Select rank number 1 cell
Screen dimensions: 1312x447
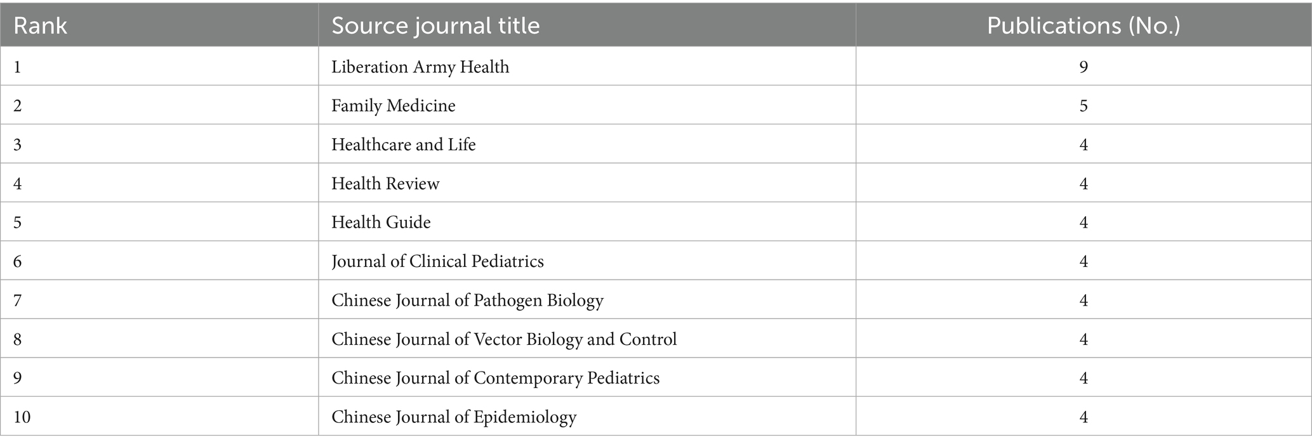17,67
